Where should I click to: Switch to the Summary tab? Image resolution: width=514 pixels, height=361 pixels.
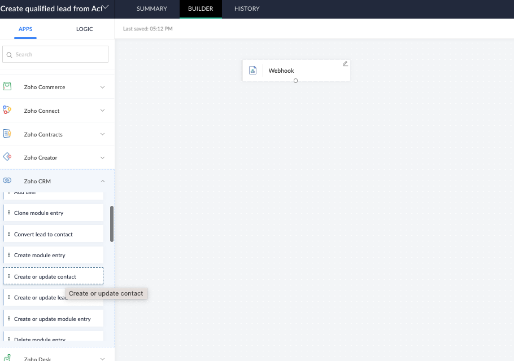coord(152,9)
